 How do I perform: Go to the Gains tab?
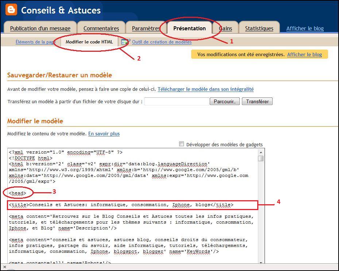(x=226, y=28)
